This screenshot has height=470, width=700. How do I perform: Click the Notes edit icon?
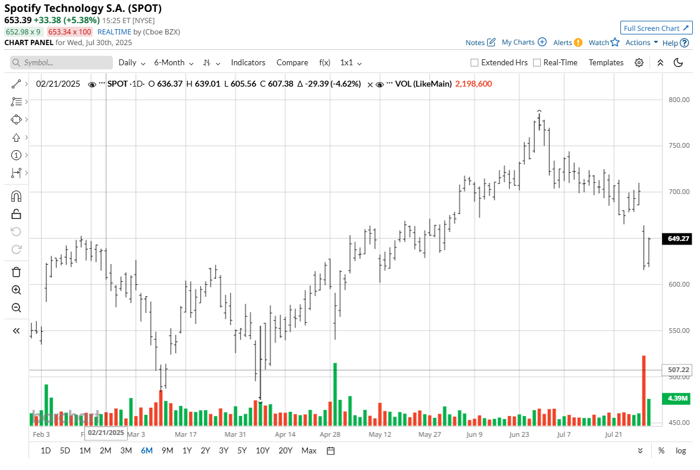click(x=491, y=42)
